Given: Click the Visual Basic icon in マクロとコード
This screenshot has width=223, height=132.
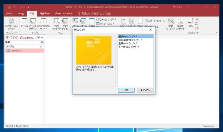Looking at the screenshot, I should coord(197,28).
